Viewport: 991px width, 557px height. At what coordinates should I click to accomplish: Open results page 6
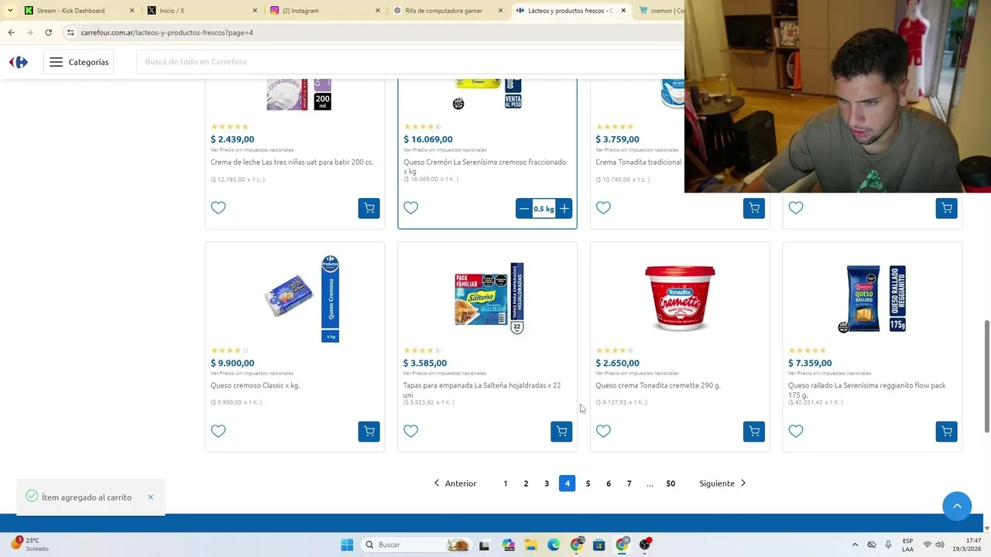point(609,484)
